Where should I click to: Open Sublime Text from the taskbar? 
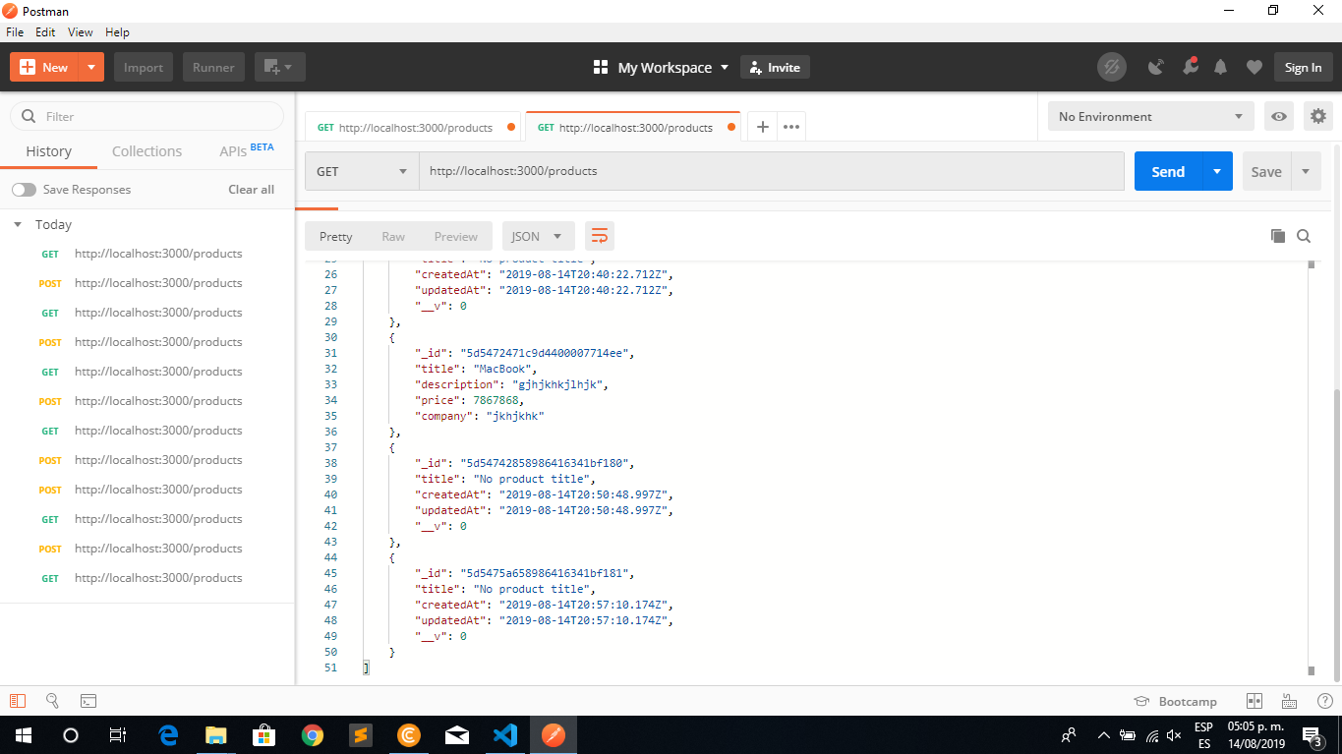[361, 734]
